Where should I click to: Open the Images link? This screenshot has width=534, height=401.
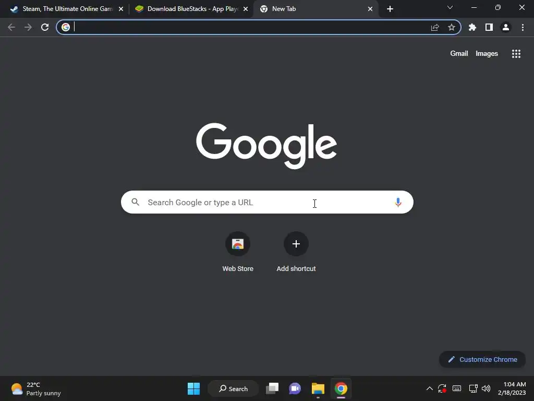(487, 54)
